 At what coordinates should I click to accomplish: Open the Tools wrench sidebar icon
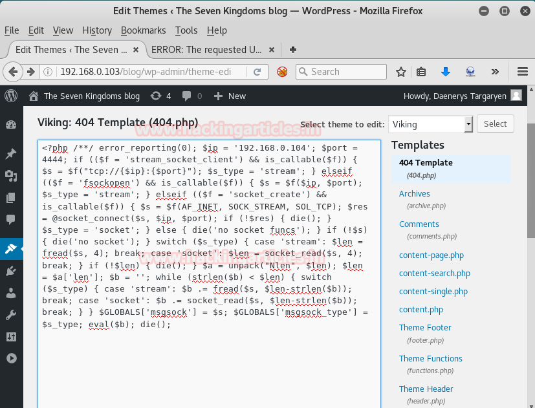point(11,315)
